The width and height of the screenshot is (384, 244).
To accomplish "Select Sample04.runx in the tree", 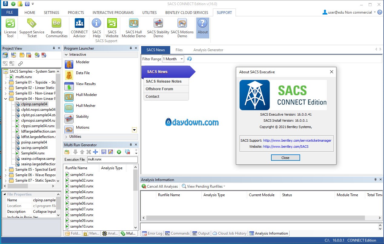I will (x=33, y=153).
